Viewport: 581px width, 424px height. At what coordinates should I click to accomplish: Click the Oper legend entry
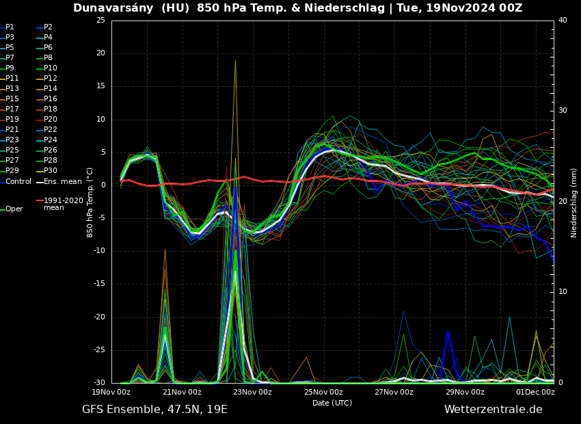(14, 209)
